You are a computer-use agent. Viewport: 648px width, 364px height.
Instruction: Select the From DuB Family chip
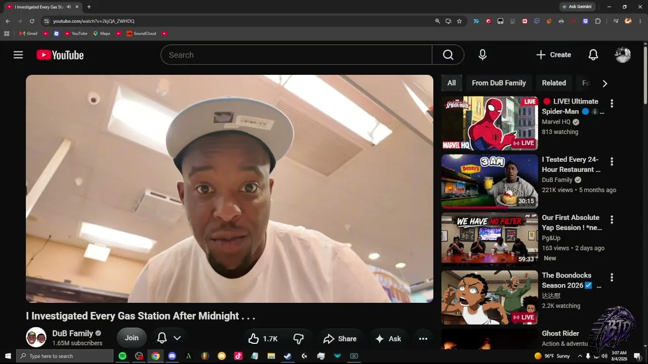click(x=499, y=83)
